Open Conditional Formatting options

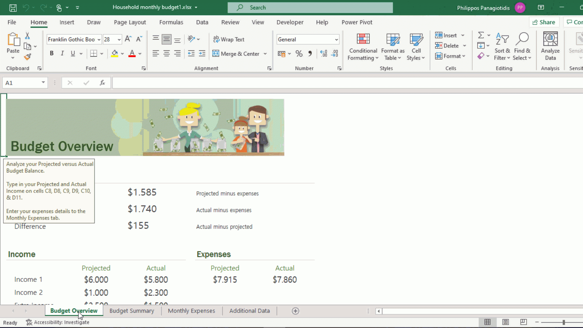coord(363,46)
